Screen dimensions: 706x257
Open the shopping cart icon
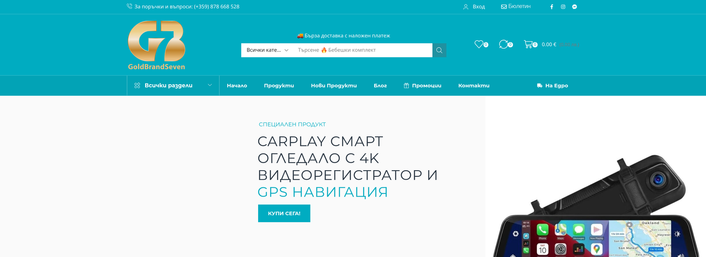(x=528, y=44)
